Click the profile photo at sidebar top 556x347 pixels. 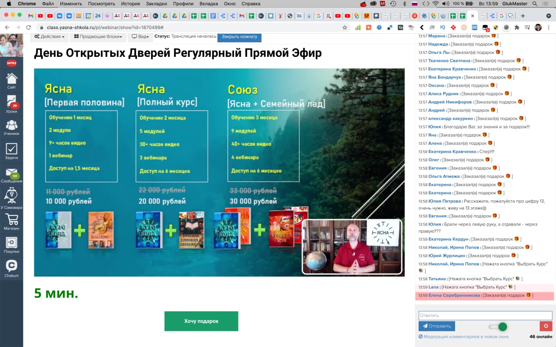(11, 45)
